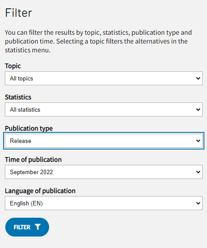Click the blue FILTER button
Viewport: 207px width, 248px height.
pyautogui.click(x=27, y=227)
